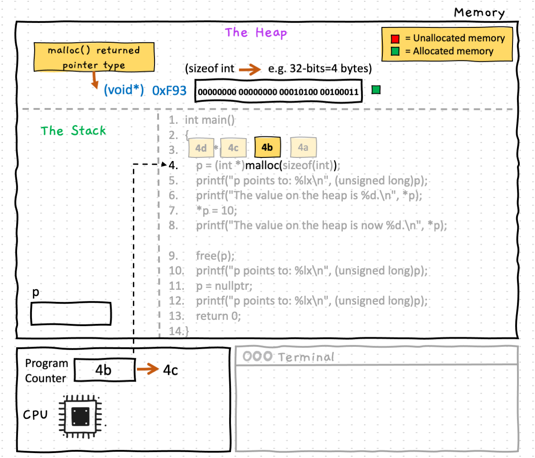This screenshot has width=535, height=458.
Task: Click 'The Stack' heading
Action: click(x=73, y=130)
